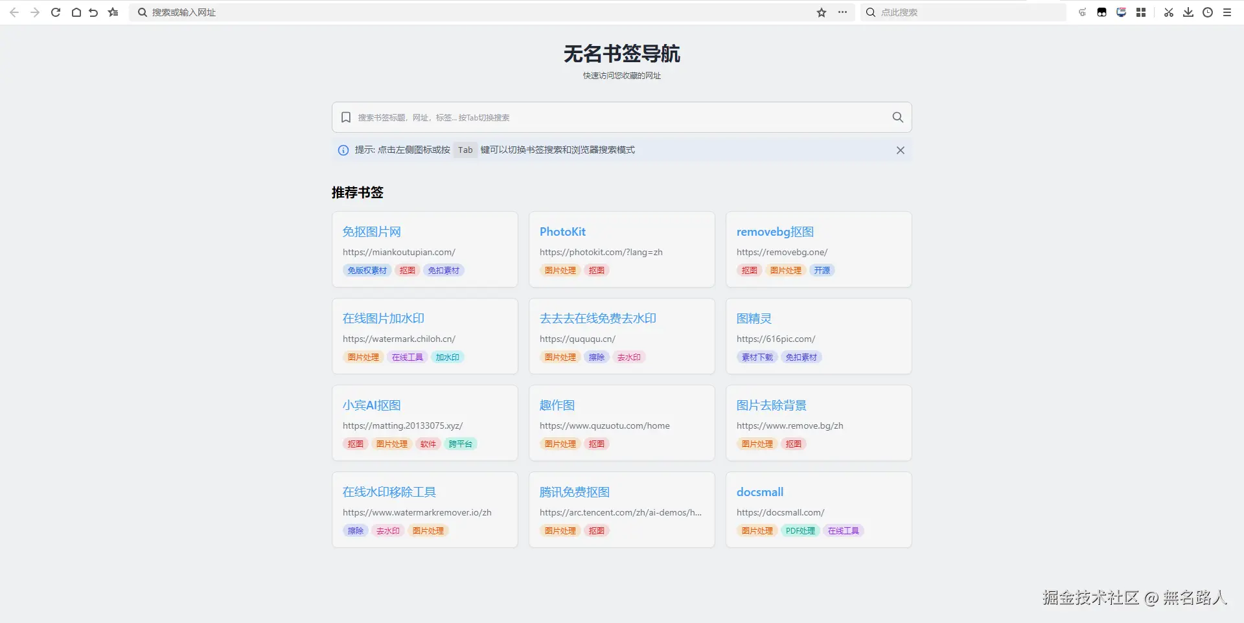Open the downloads arrow icon
This screenshot has height=623, width=1244.
pos(1188,12)
